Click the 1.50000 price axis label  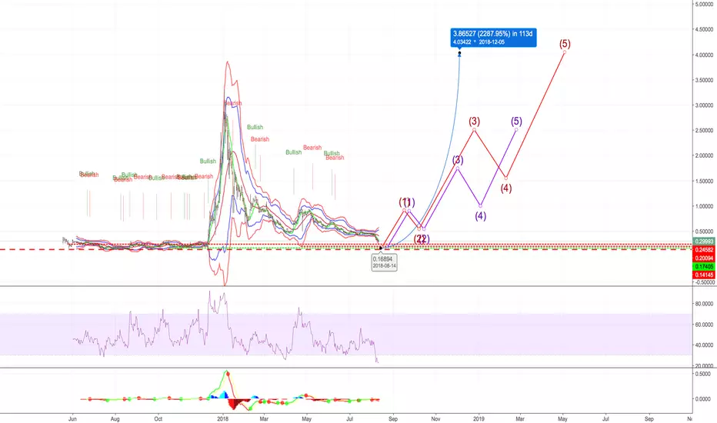(x=704, y=181)
